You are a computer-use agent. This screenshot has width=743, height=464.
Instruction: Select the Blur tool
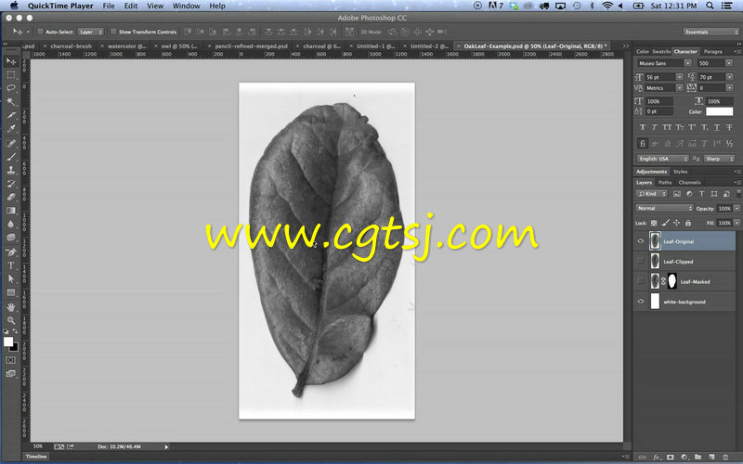coord(11,224)
